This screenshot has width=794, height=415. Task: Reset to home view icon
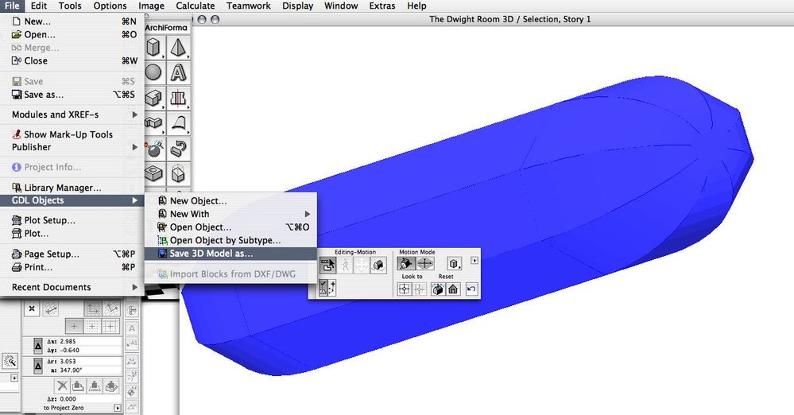pyautogui.click(x=453, y=289)
